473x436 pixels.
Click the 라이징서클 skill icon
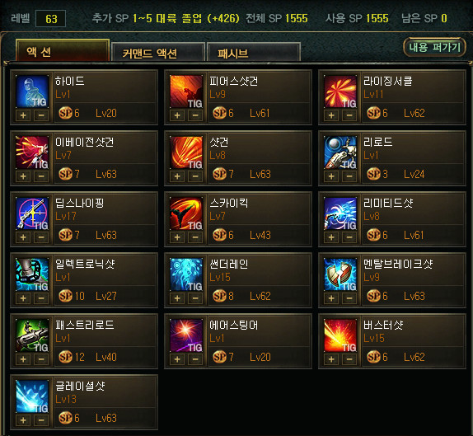[340, 91]
